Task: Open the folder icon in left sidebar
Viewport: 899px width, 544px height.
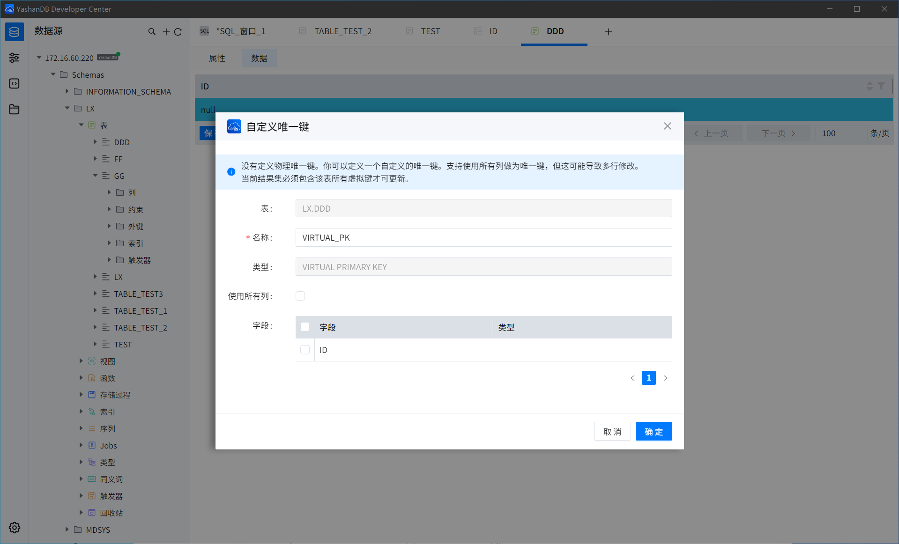Action: [14, 110]
